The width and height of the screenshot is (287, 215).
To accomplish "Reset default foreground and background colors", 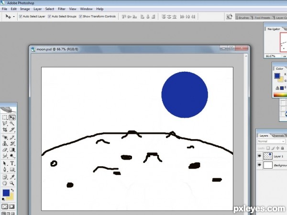I will click(3, 199).
